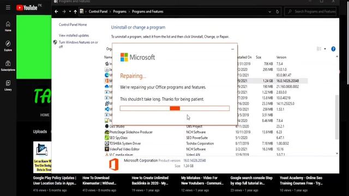Open the YouTube hamburger menu

click(x=8, y=8)
